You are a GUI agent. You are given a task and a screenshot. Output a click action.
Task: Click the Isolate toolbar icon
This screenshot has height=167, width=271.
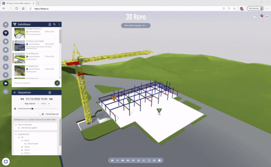[x=133, y=161]
